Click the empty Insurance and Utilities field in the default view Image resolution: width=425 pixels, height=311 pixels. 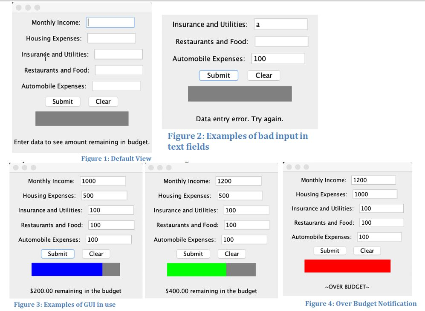119,54
